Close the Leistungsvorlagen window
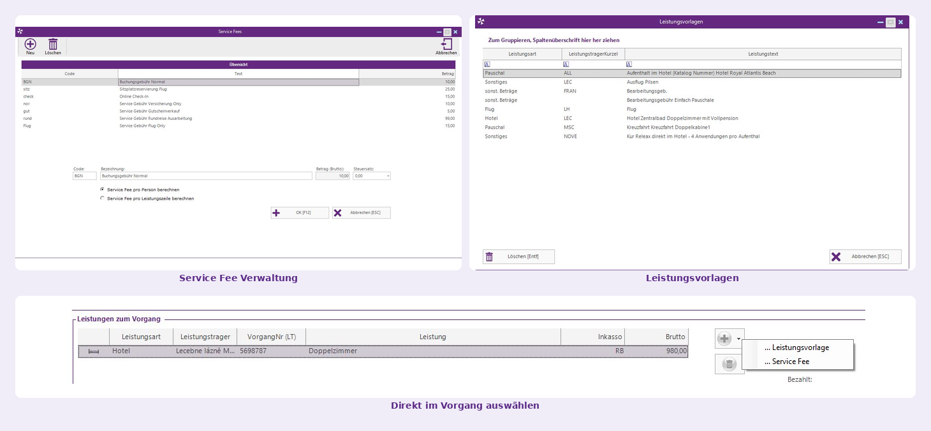 pyautogui.click(x=901, y=22)
